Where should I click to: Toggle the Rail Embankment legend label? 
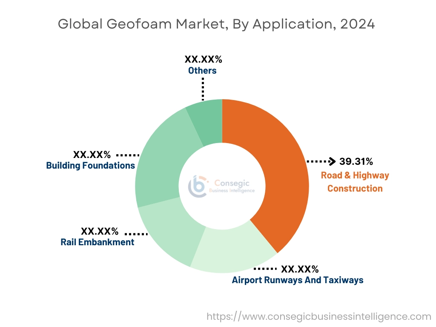pos(97,242)
